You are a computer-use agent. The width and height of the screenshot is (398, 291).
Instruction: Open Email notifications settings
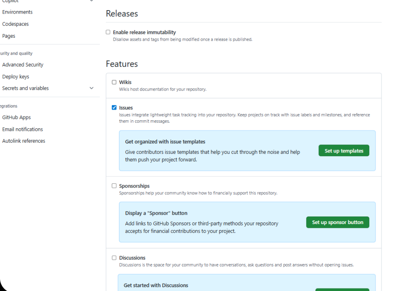click(22, 129)
